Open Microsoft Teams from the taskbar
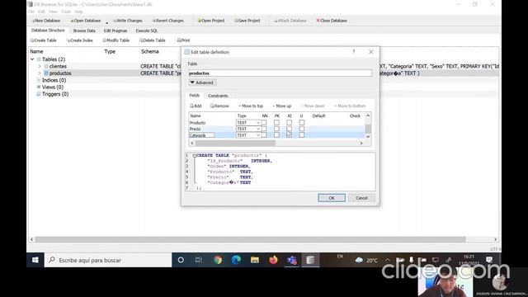The width and height of the screenshot is (528, 297). point(292,260)
